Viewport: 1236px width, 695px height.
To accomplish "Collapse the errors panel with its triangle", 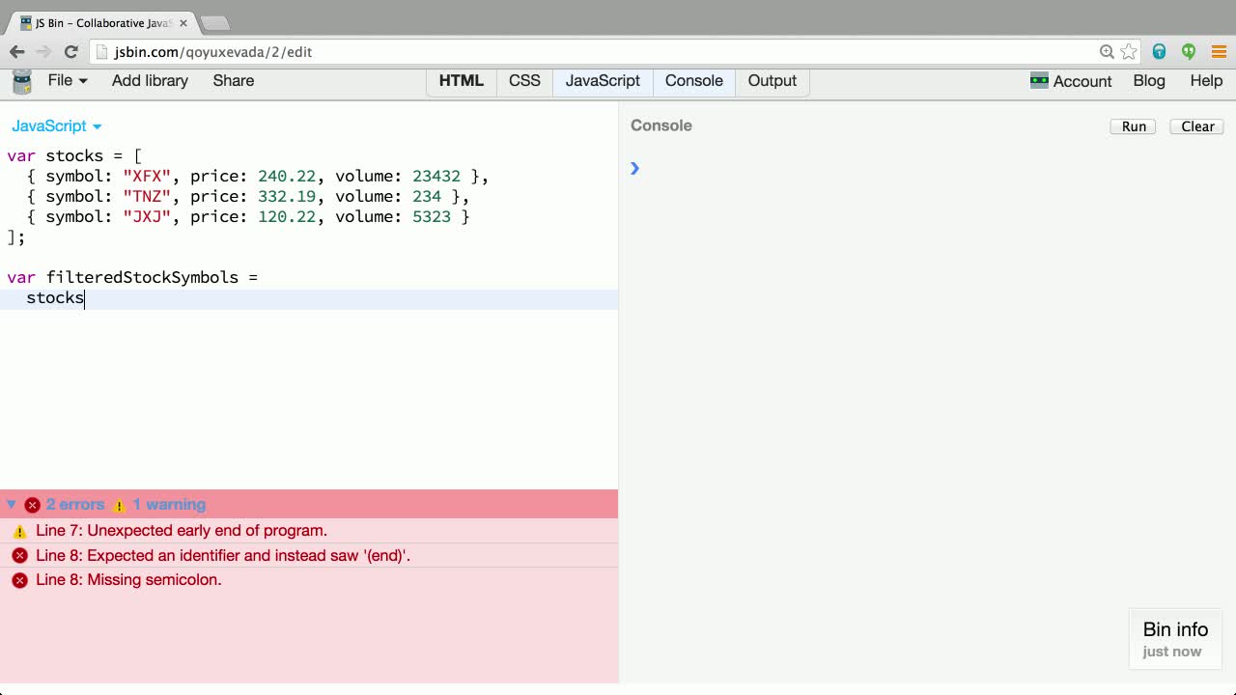I will click(x=11, y=504).
